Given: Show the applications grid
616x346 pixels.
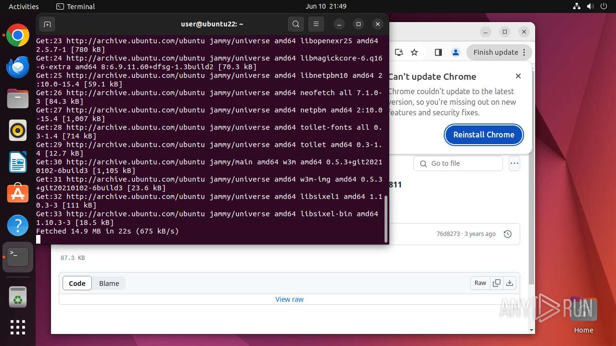Looking at the screenshot, I should tap(18, 327).
